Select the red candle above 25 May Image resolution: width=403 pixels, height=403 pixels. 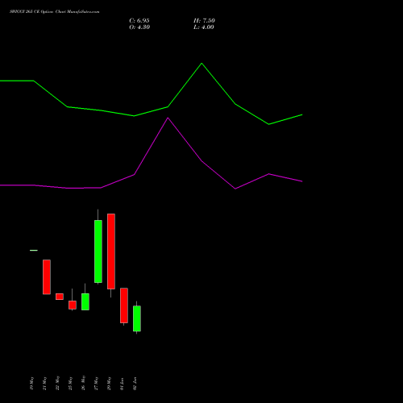click(73, 305)
